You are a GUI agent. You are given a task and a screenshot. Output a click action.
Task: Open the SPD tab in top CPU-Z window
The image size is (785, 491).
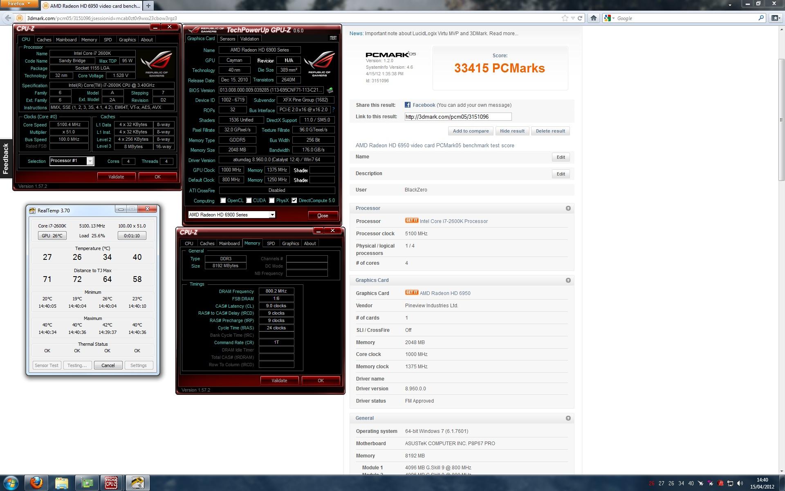point(108,40)
